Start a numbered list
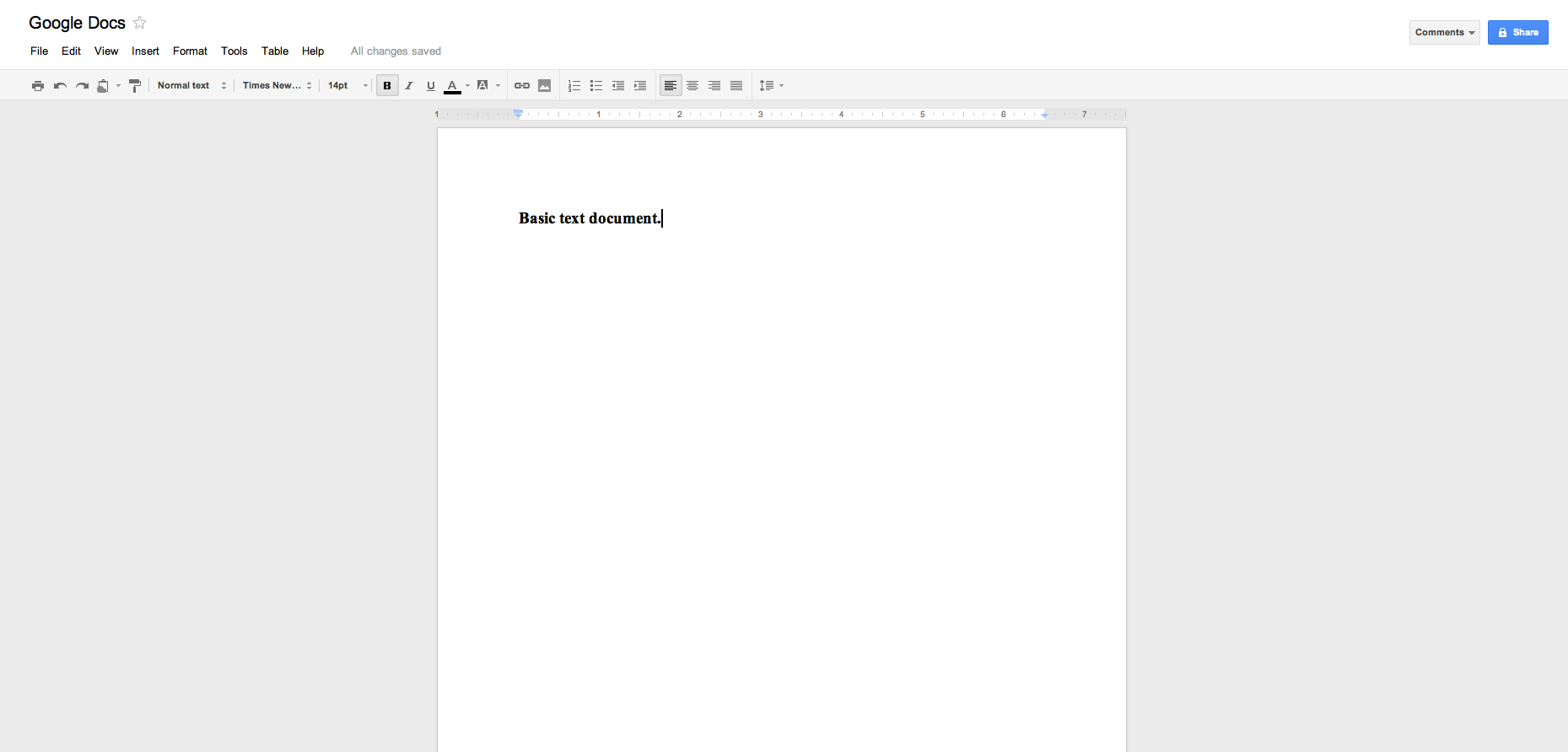 [x=574, y=86]
